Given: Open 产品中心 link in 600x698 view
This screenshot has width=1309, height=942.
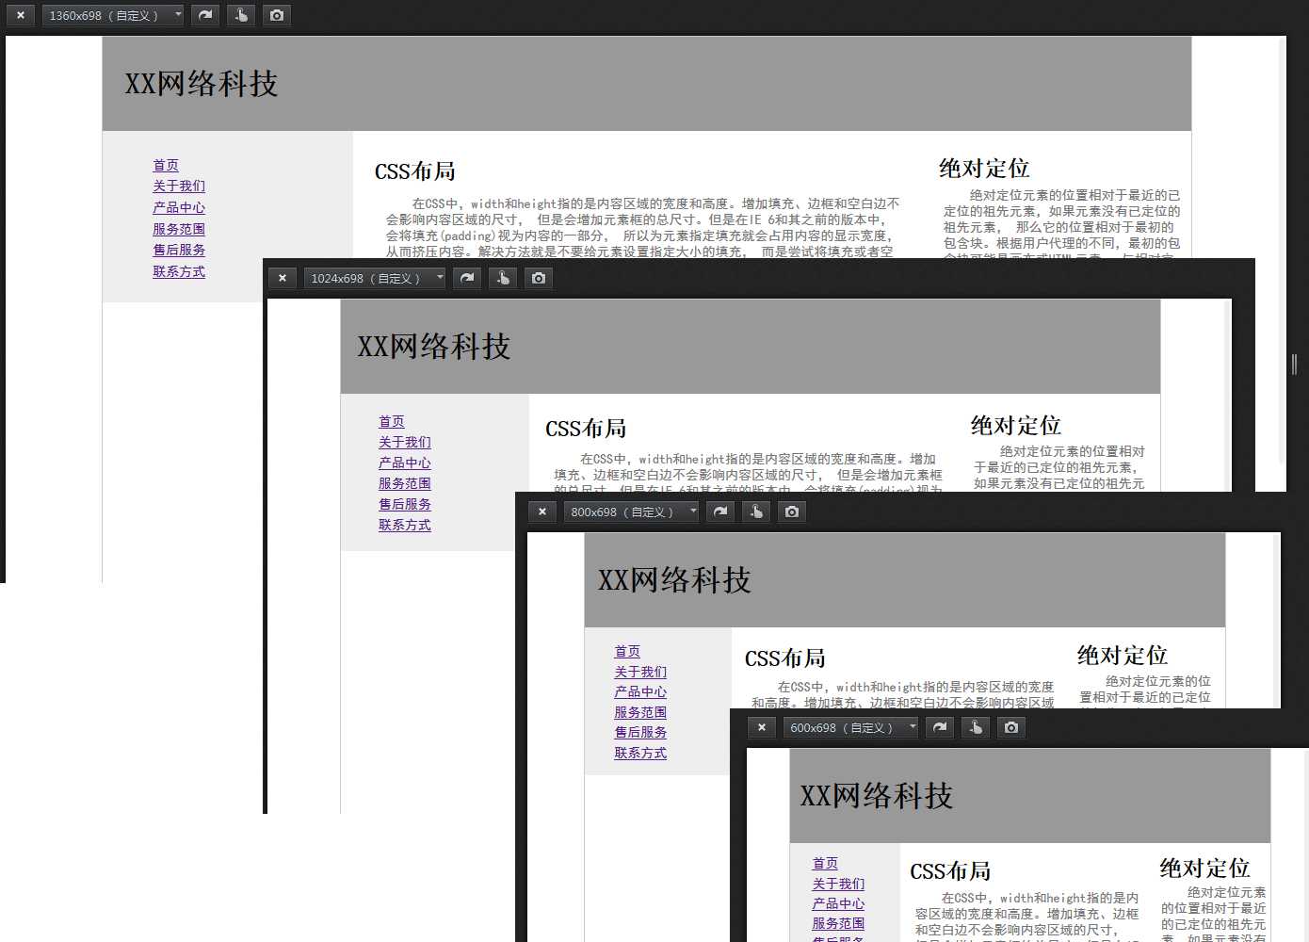Looking at the screenshot, I should [838, 903].
